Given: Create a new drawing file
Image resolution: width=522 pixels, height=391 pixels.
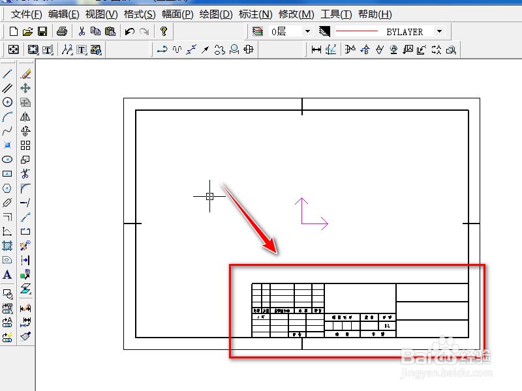Looking at the screenshot, I should tap(13, 31).
